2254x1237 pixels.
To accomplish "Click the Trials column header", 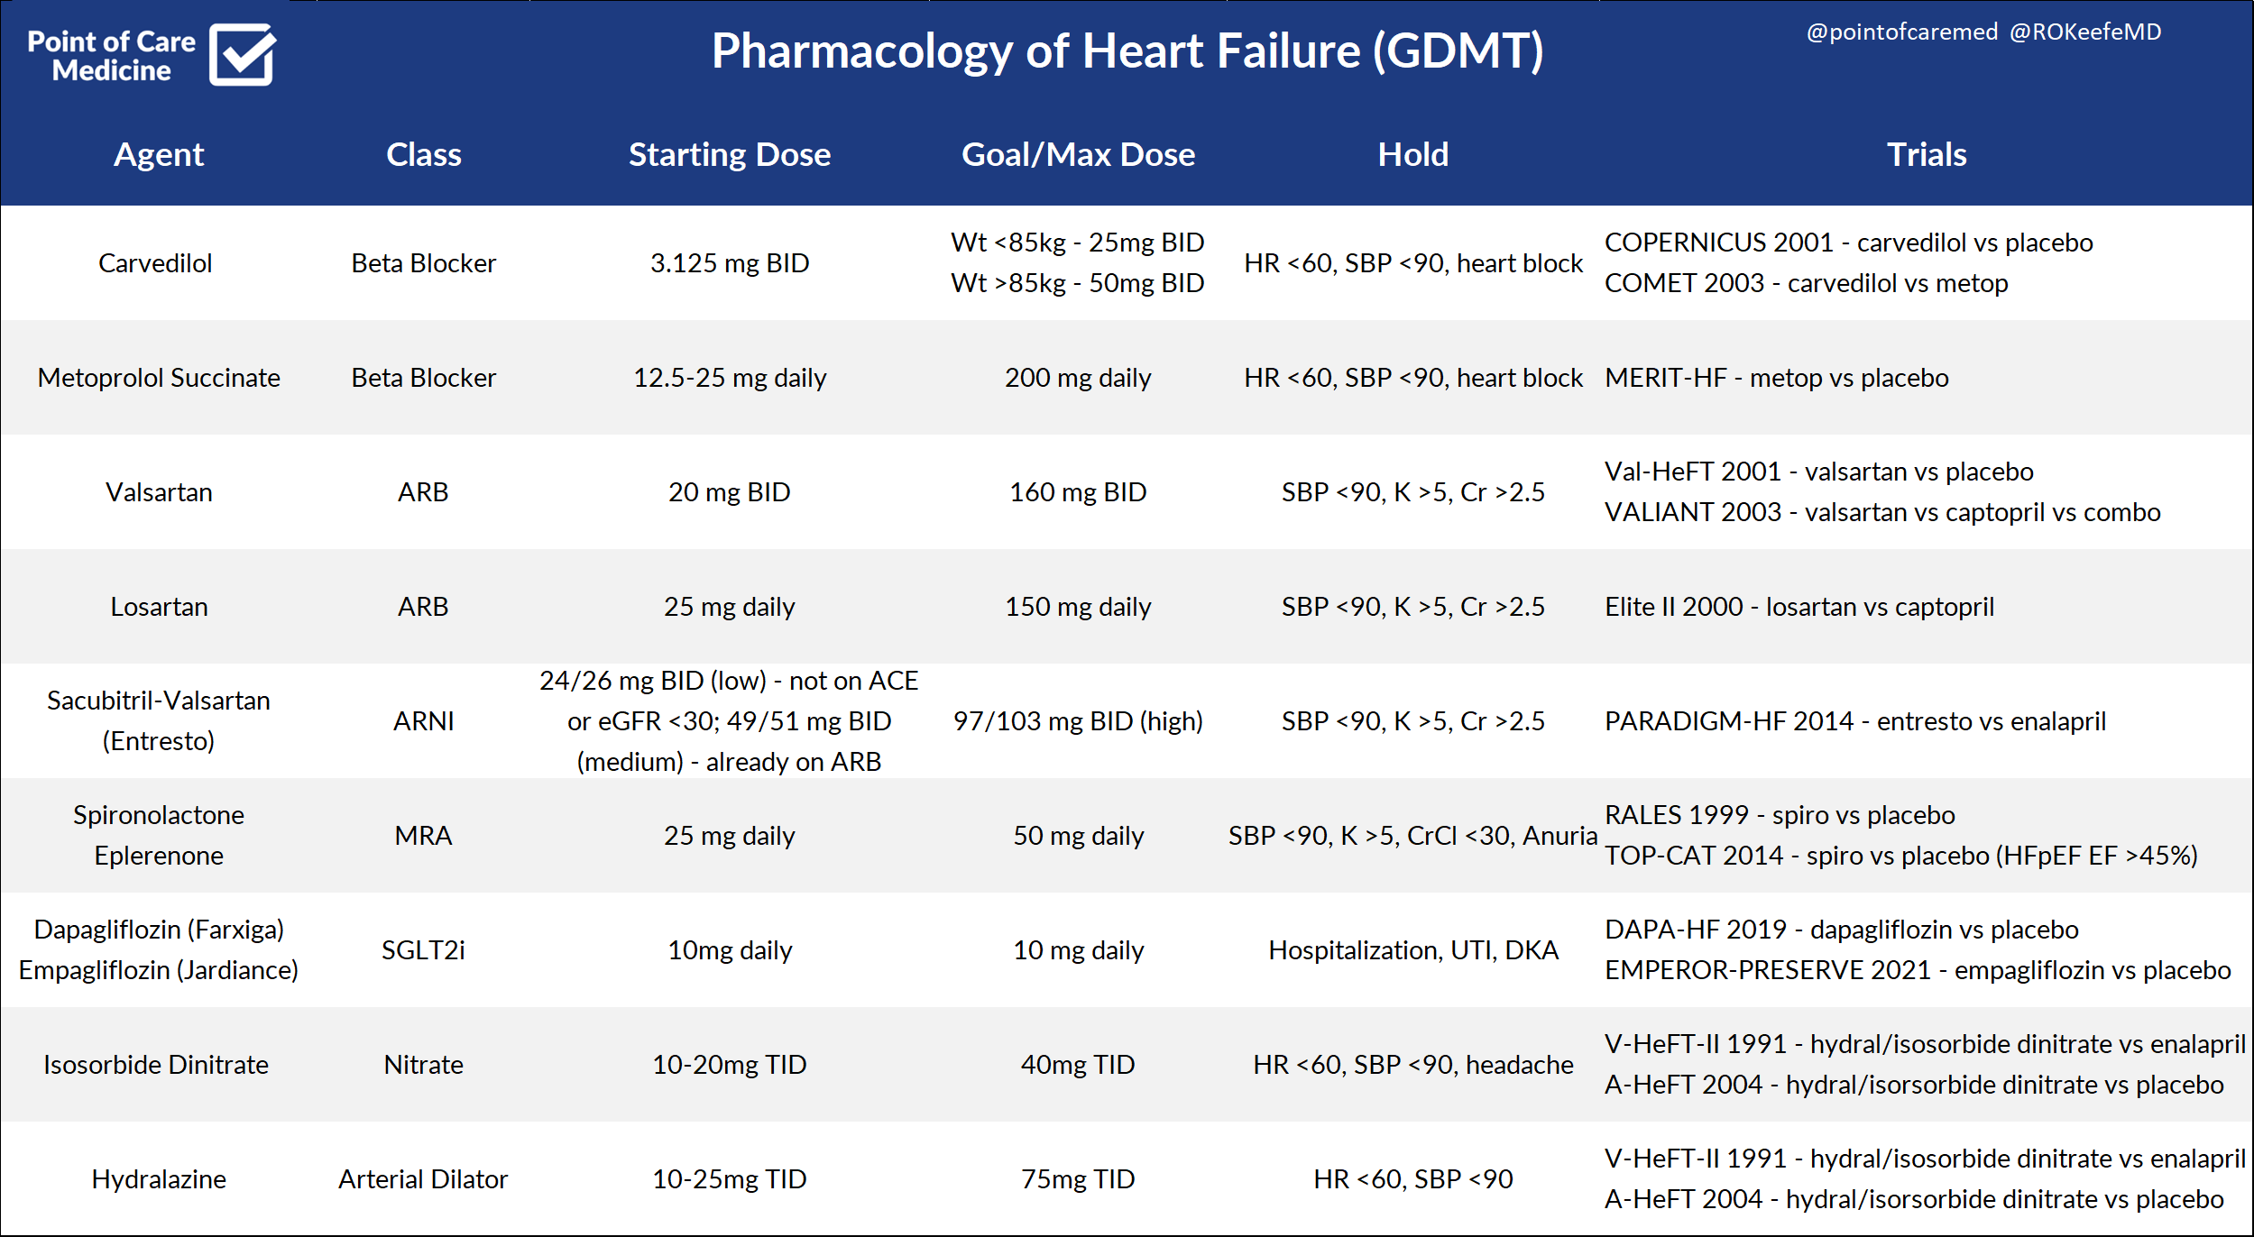I will pyautogui.click(x=1927, y=155).
